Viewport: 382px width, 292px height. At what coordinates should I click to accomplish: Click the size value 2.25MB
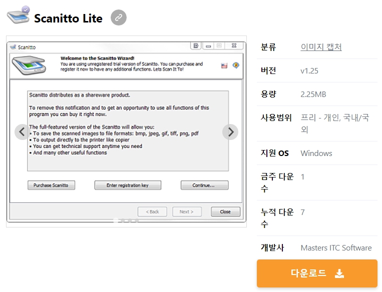tap(313, 94)
